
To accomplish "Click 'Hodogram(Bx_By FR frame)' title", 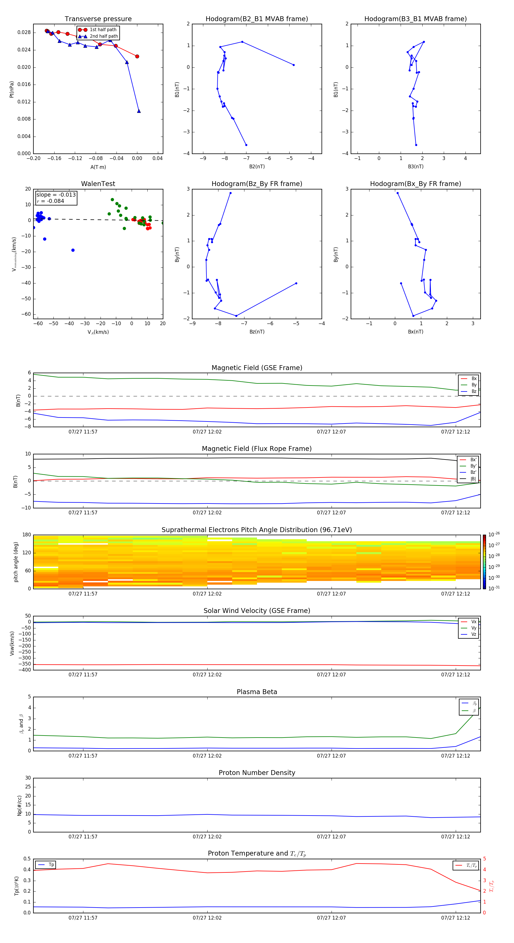I will tap(415, 184).
